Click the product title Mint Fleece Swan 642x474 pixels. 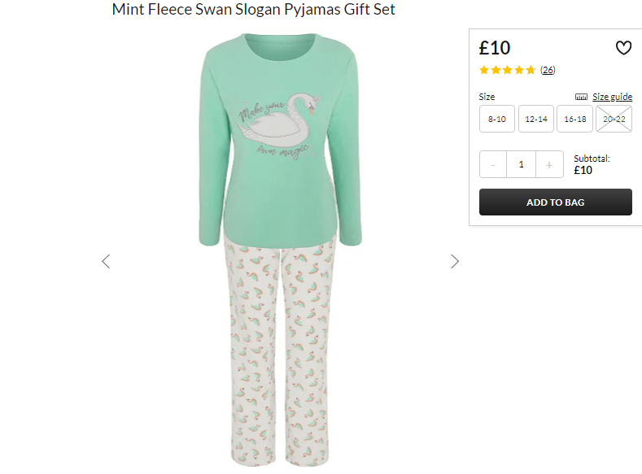pos(253,9)
